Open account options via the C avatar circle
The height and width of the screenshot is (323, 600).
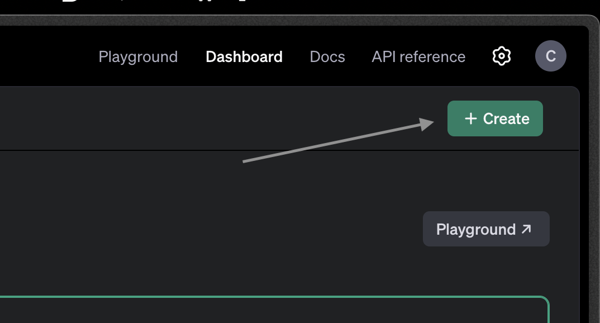(x=551, y=56)
